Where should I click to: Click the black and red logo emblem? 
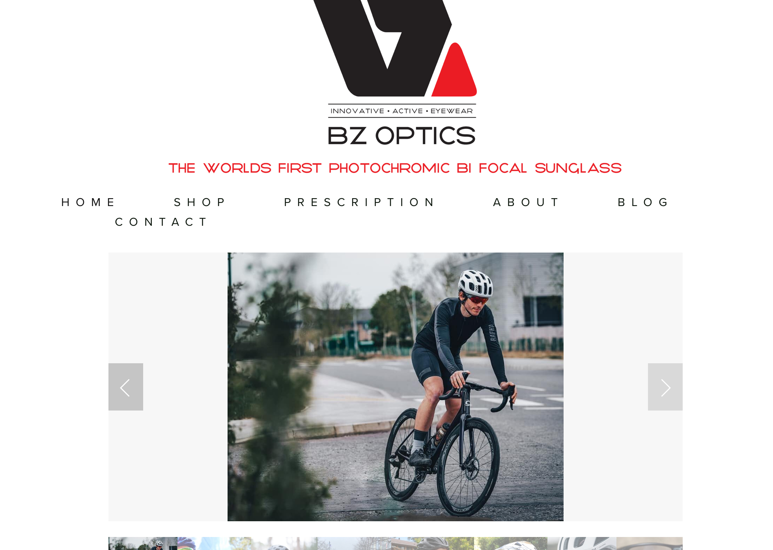pyautogui.click(x=395, y=48)
